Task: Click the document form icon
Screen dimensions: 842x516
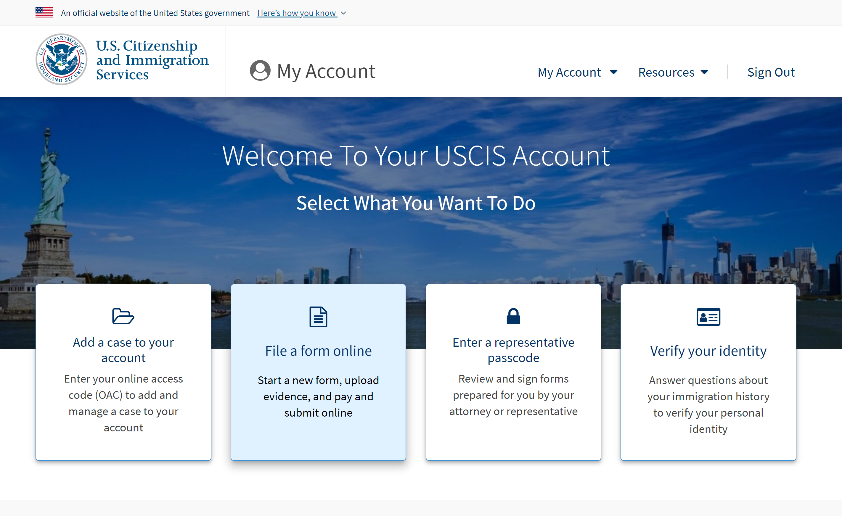Action: (x=318, y=317)
